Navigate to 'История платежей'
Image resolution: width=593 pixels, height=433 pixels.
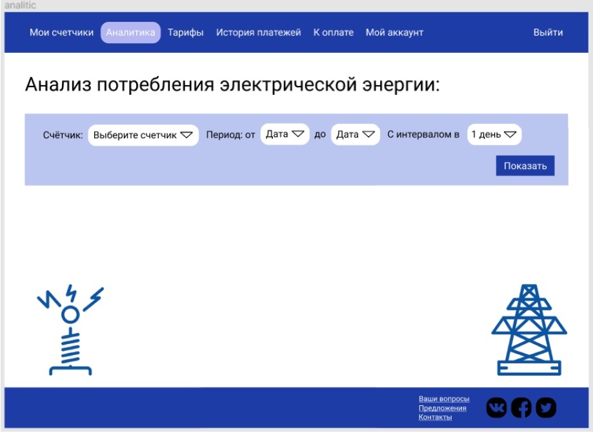point(258,32)
